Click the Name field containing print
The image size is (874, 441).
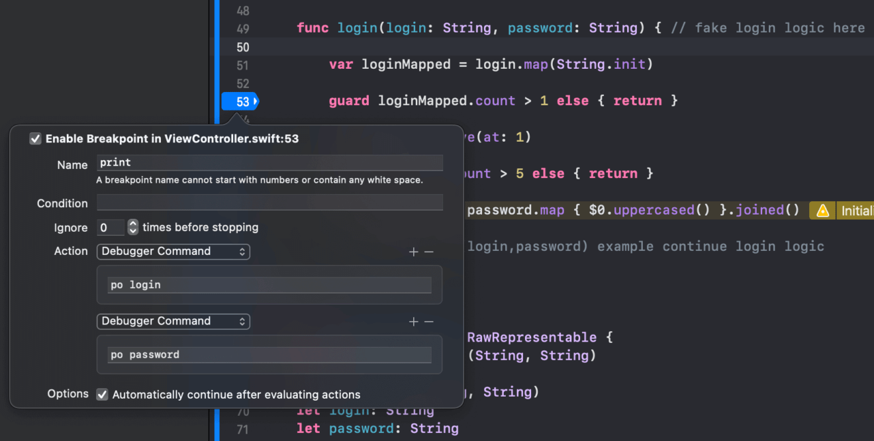click(x=269, y=162)
